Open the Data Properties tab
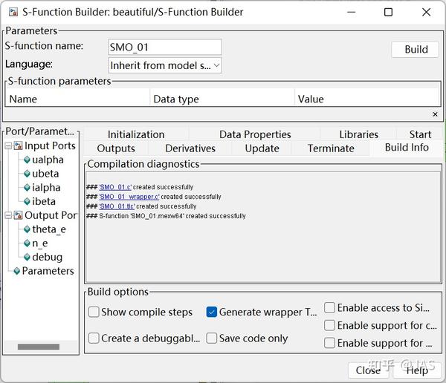446x383 pixels. coord(255,134)
